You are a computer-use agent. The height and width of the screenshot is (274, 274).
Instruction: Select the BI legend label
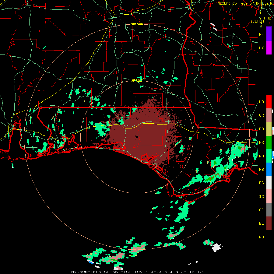point(262,223)
